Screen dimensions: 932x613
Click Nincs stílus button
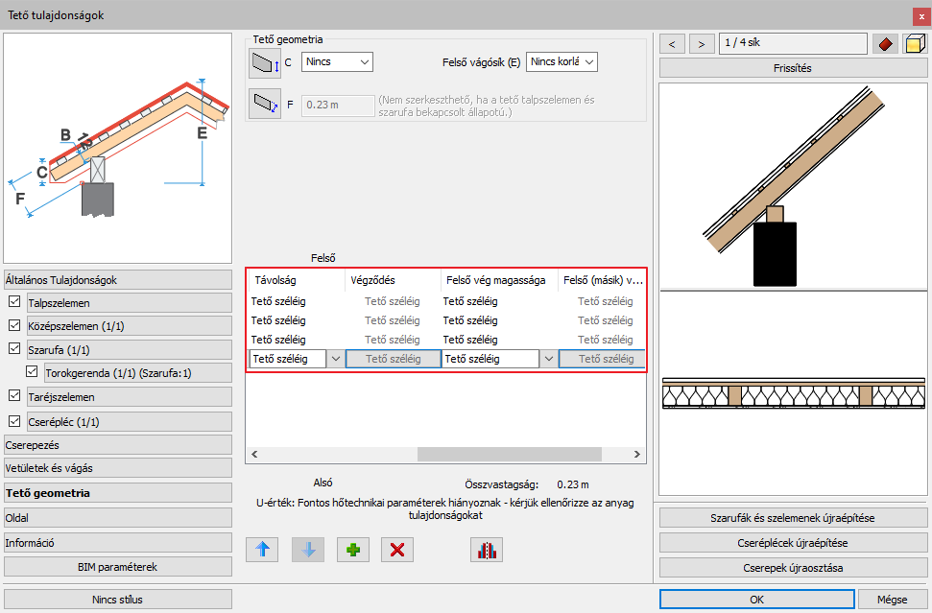(118, 600)
